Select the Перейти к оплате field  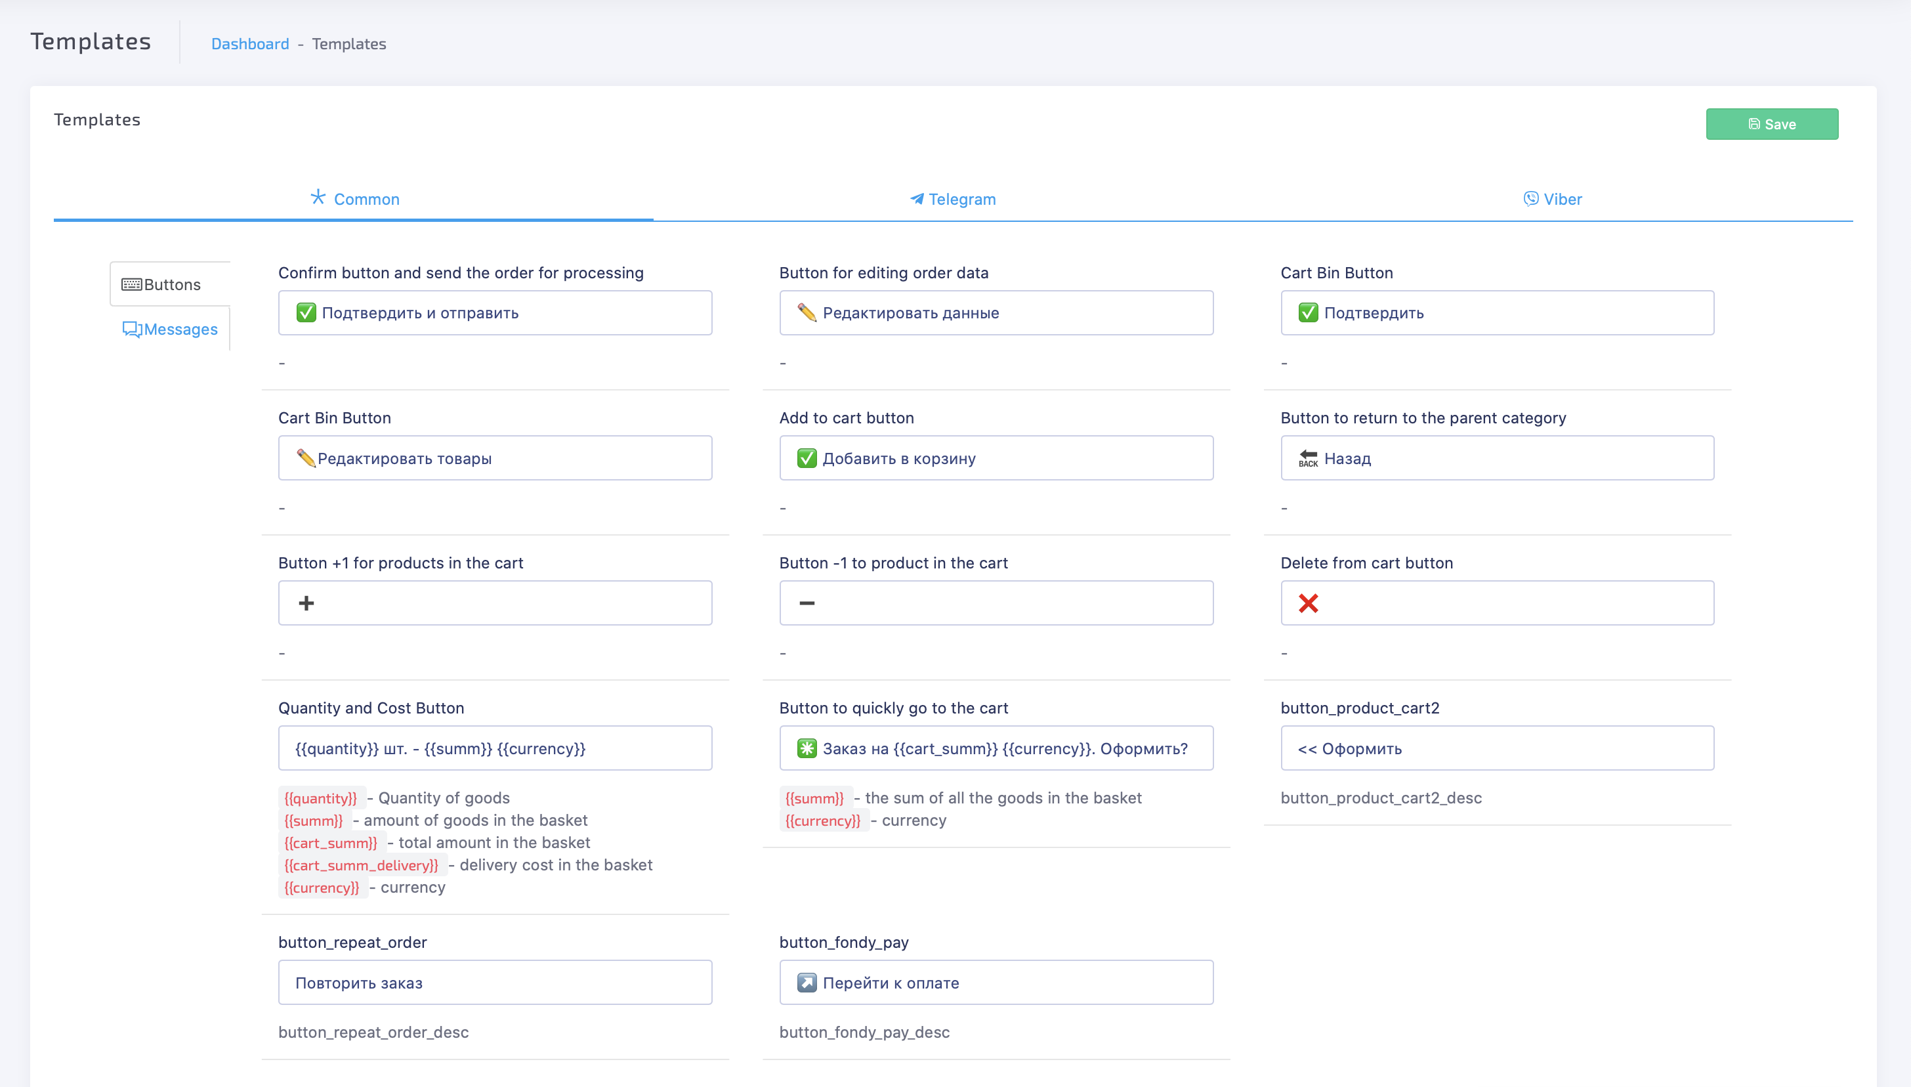click(996, 982)
